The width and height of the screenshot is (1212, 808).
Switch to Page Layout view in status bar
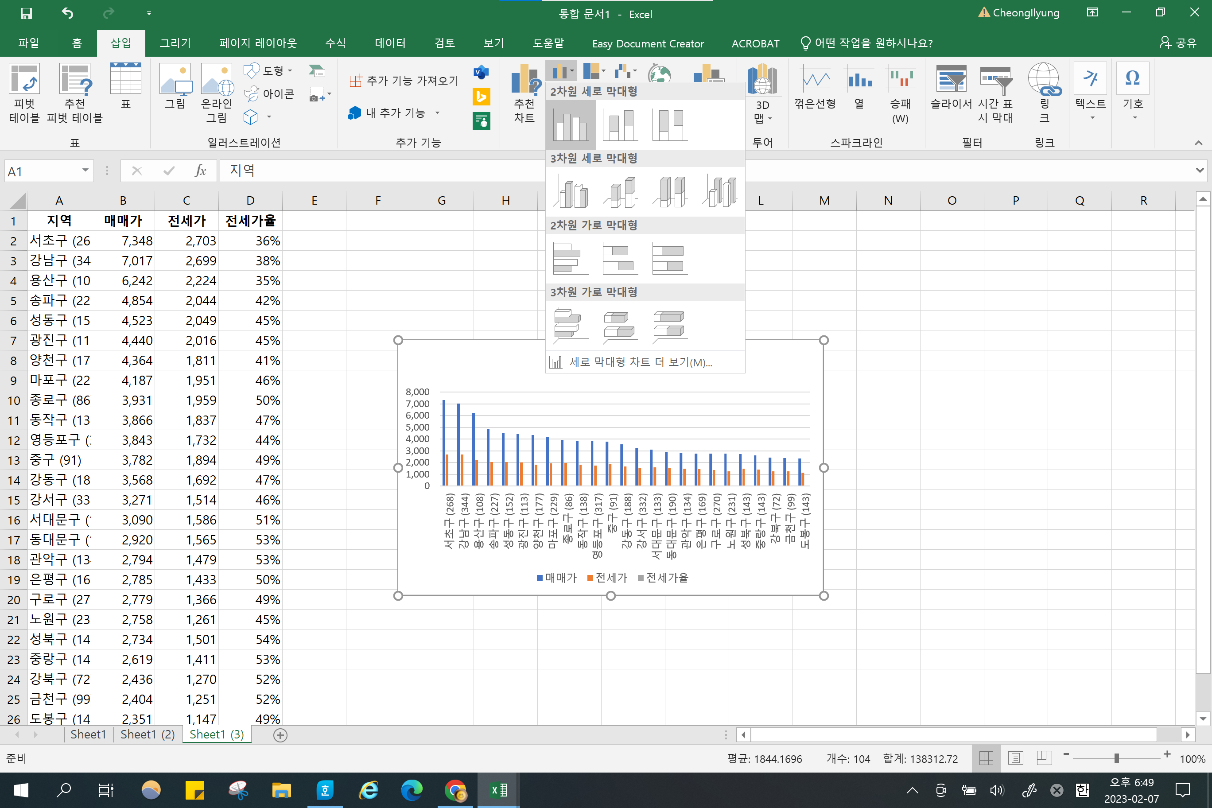[x=1015, y=758]
